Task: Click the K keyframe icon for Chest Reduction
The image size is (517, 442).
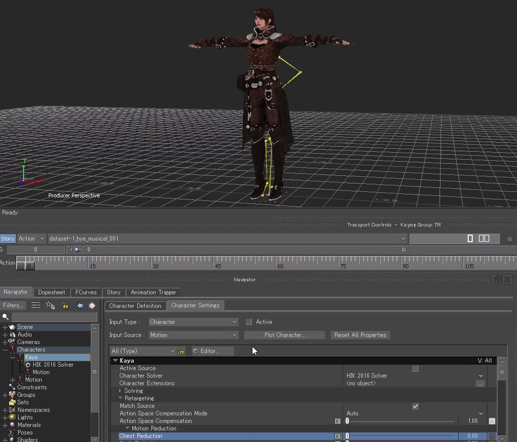Action: [x=337, y=436]
